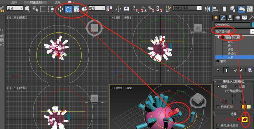Click Make Unique icon under stack

[x=235, y=70]
